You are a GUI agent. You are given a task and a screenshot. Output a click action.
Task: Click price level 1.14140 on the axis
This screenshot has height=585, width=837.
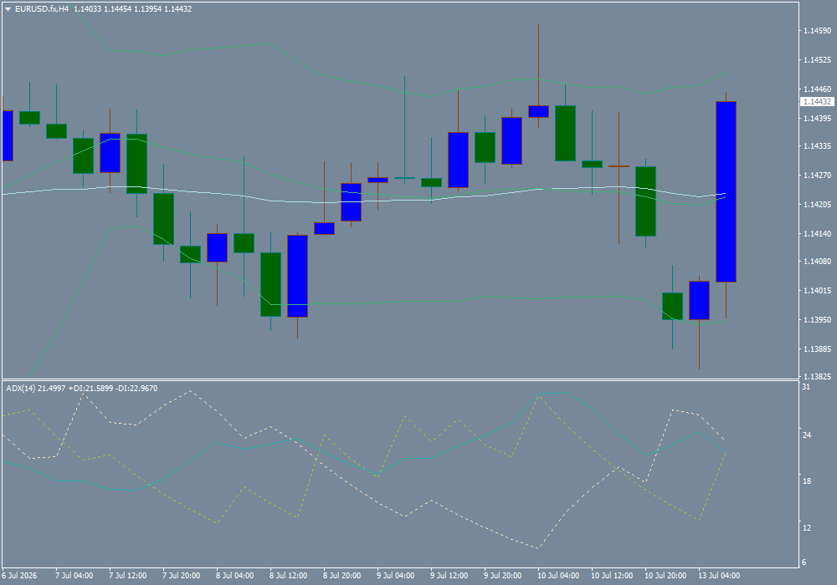(x=817, y=234)
